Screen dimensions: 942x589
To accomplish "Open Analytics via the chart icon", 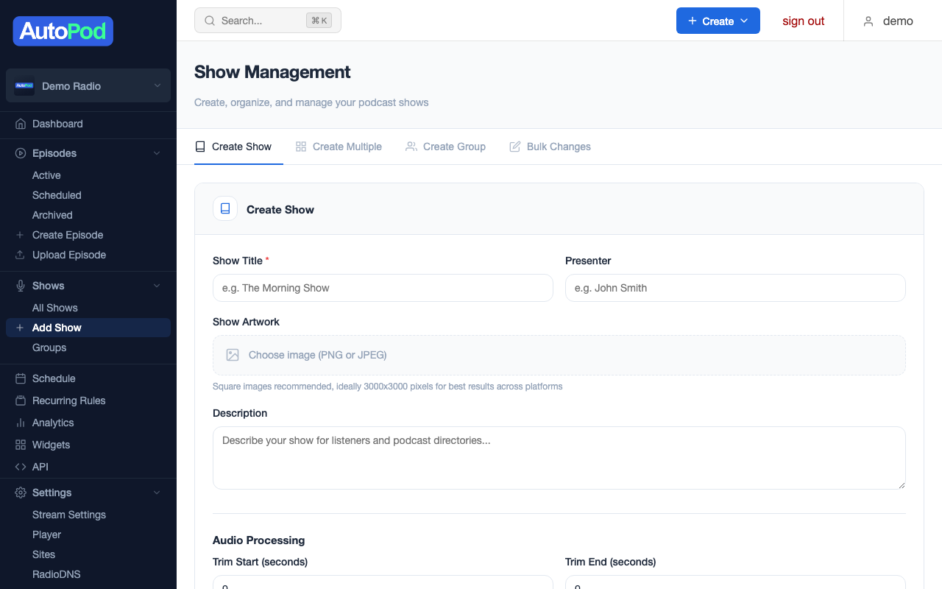I will pyautogui.click(x=20, y=423).
